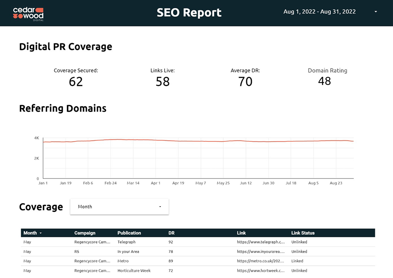Click the Domain Rating 48 scorecard
Screen dimensions: 393x278
coord(325,77)
